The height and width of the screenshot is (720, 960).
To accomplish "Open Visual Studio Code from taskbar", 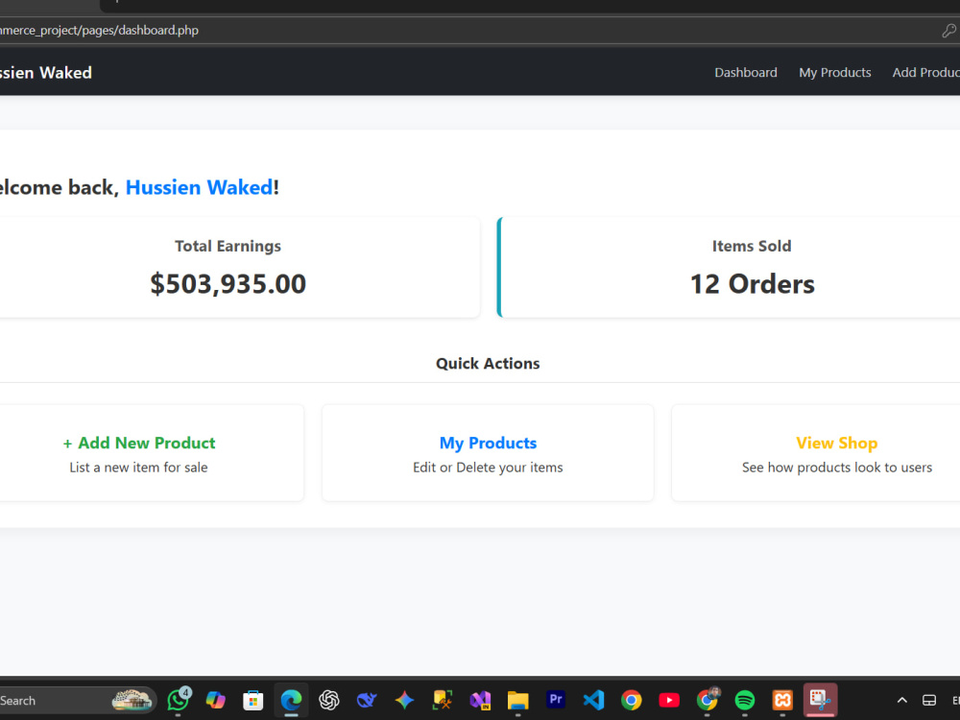I will 594,699.
